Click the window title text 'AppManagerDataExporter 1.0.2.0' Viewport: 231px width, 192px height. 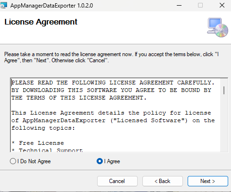pos(51,6)
